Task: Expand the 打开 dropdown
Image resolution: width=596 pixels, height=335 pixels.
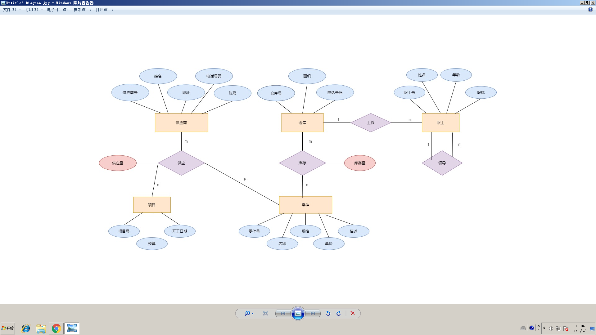Action: 112,10
